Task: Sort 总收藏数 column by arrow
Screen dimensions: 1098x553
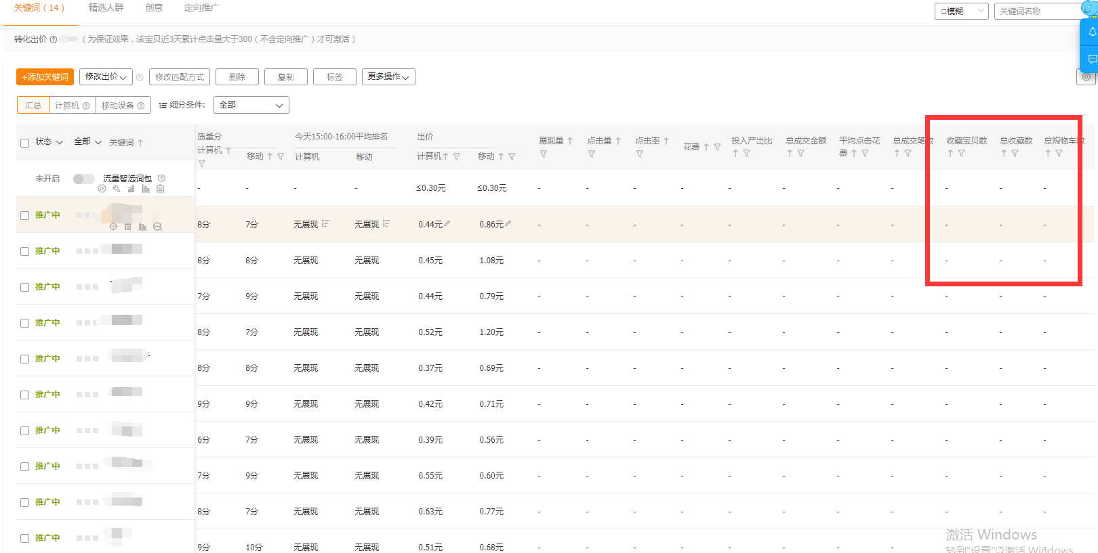Action: (x=1004, y=154)
